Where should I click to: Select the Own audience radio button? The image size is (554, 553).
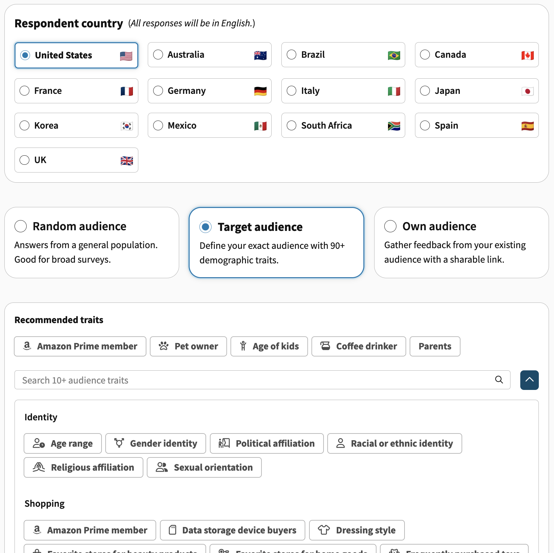tap(390, 226)
